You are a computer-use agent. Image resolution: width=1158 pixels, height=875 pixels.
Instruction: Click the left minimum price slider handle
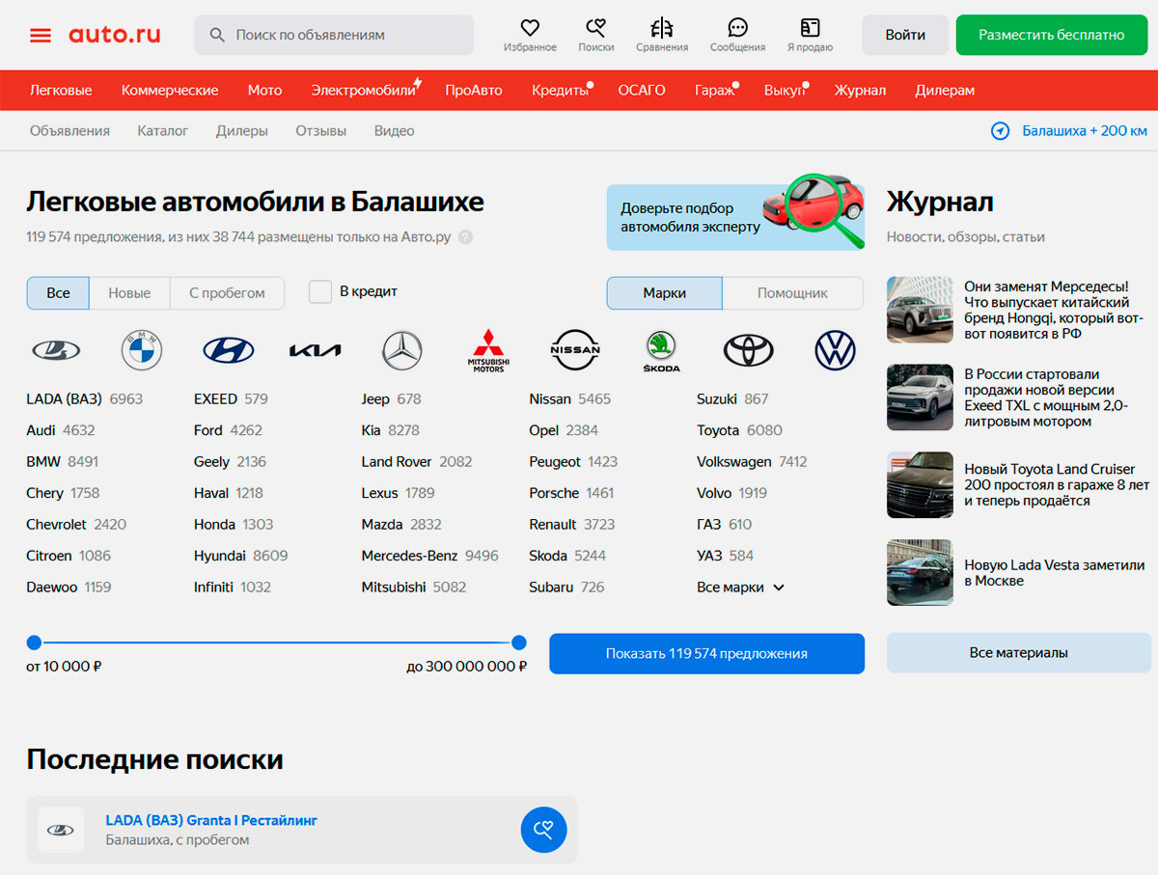[35, 643]
